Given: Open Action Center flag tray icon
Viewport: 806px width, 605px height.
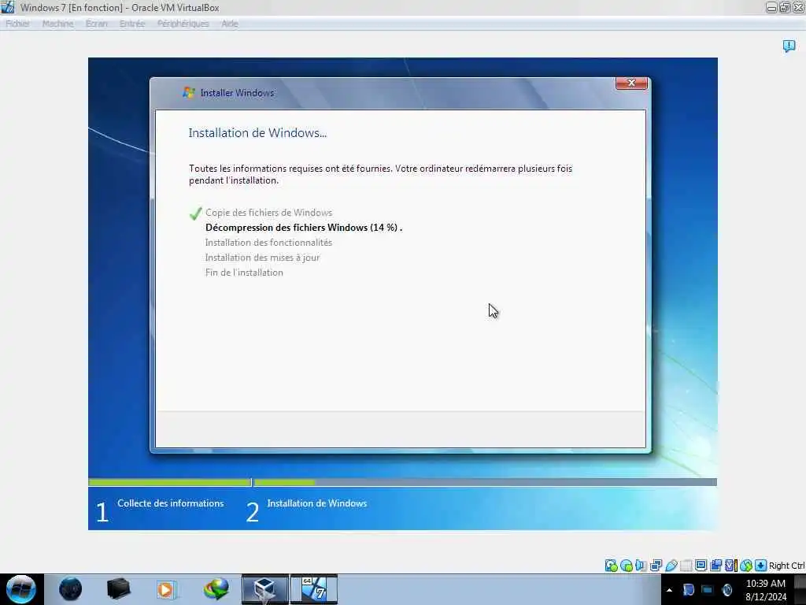Looking at the screenshot, I should click(x=688, y=590).
